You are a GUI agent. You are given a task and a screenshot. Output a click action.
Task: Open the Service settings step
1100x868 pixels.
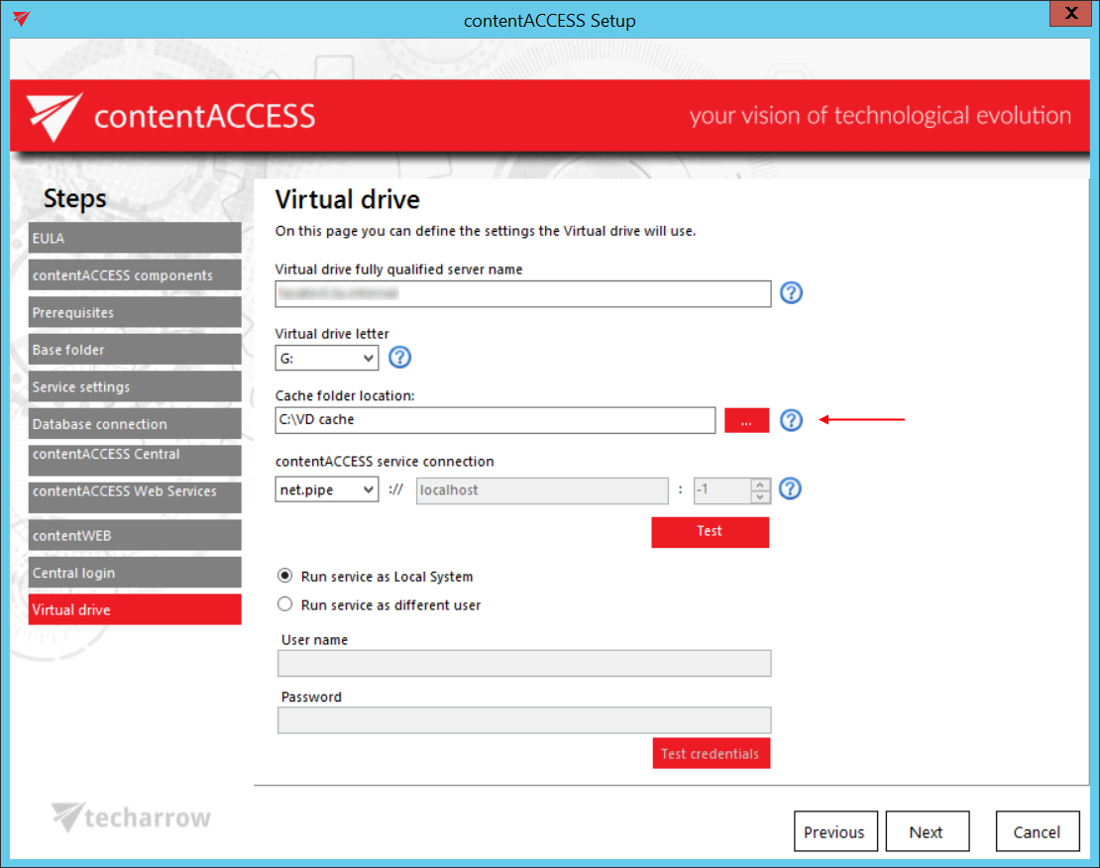point(135,386)
